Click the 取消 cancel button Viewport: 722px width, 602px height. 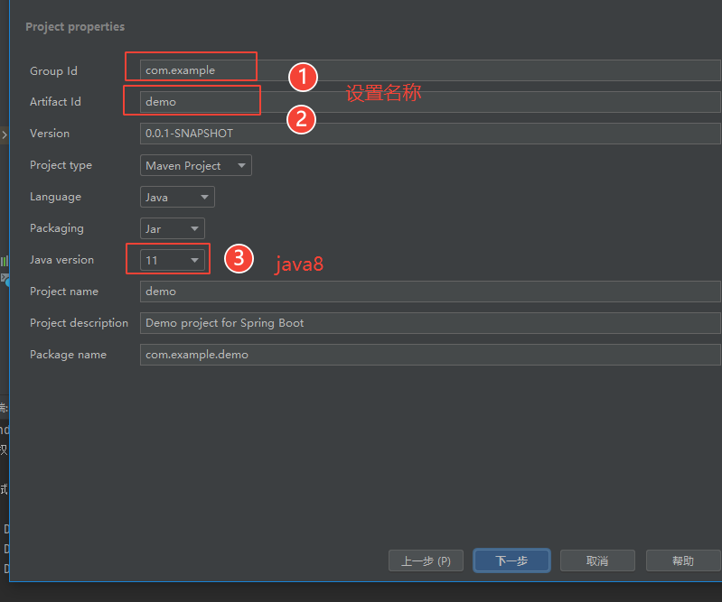597,560
